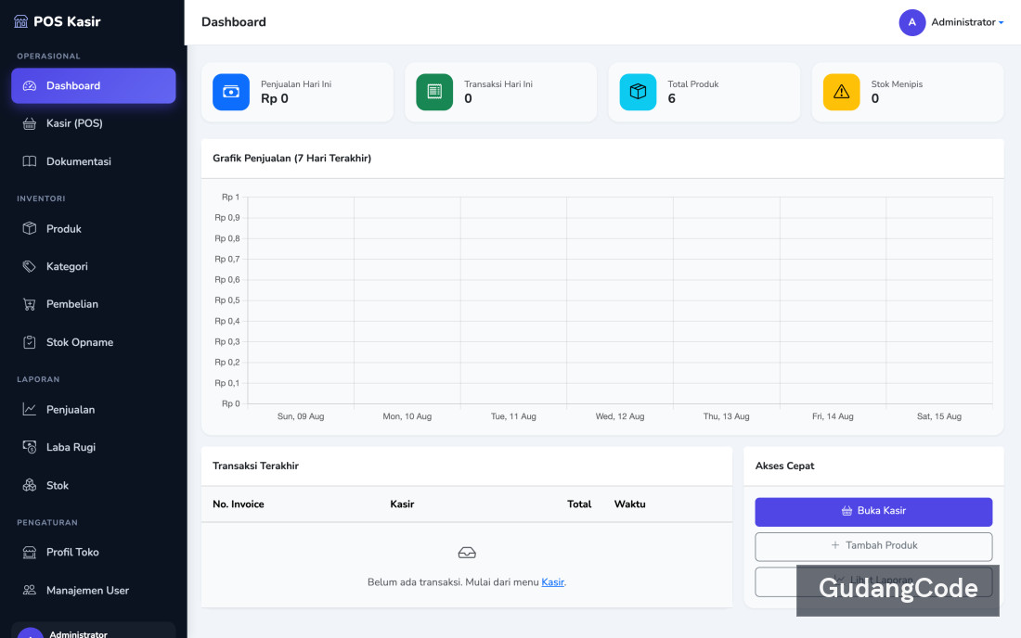The height and width of the screenshot is (638, 1021).
Task: Click the empty inbox icon in Transaksi Terakhir
Action: [467, 553]
